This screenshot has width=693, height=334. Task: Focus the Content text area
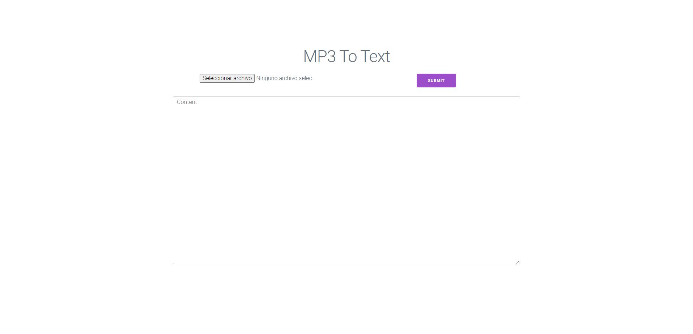[x=346, y=180]
